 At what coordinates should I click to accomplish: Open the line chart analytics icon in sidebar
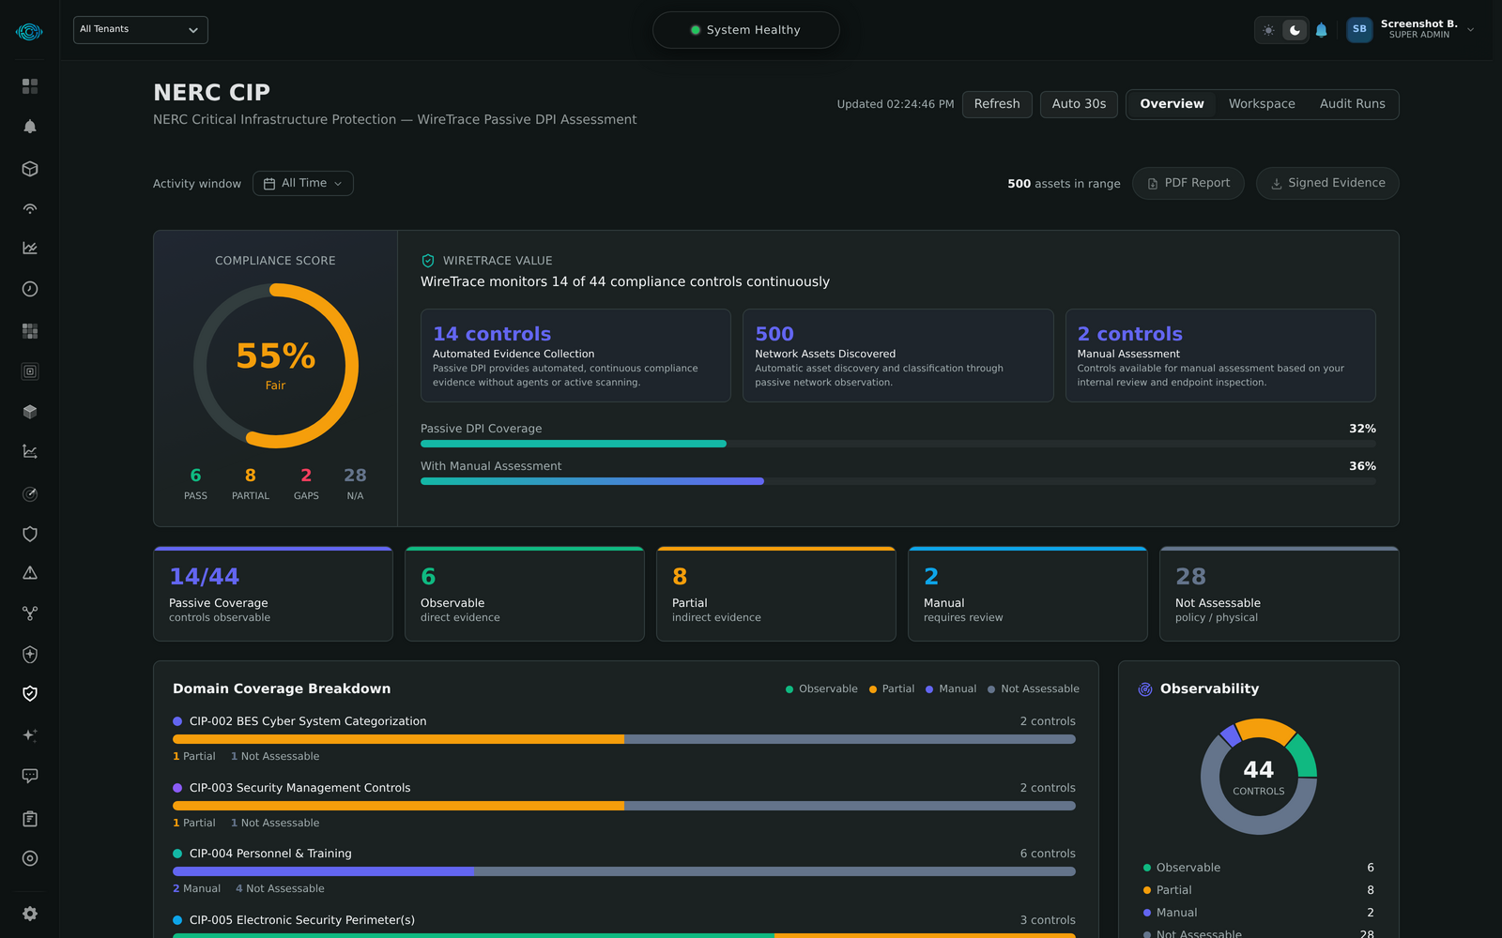click(30, 249)
